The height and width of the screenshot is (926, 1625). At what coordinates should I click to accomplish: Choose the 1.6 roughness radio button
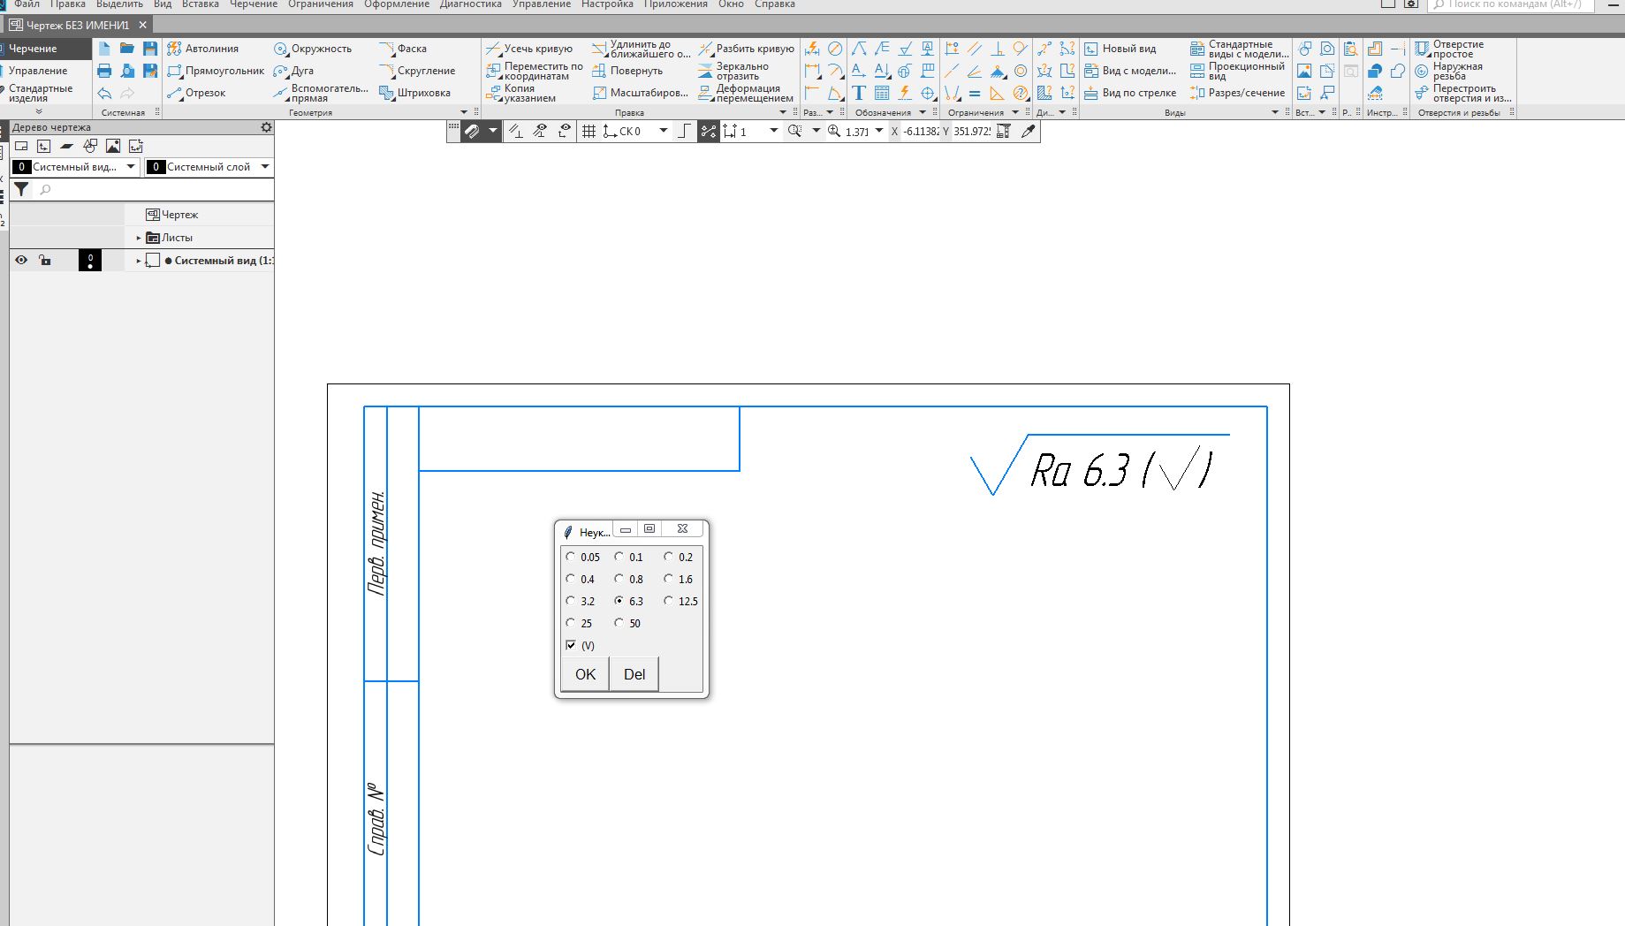(669, 579)
